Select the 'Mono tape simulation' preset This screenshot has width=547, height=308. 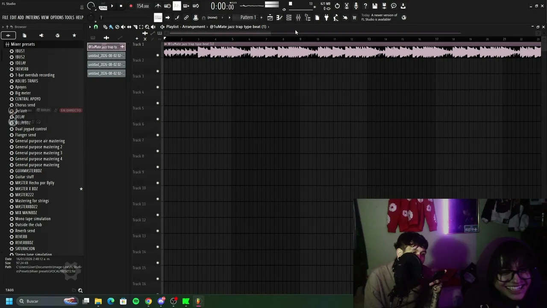point(33,219)
